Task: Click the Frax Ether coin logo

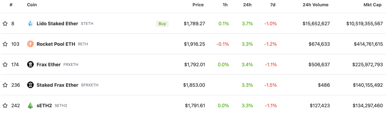Action: tap(30, 65)
